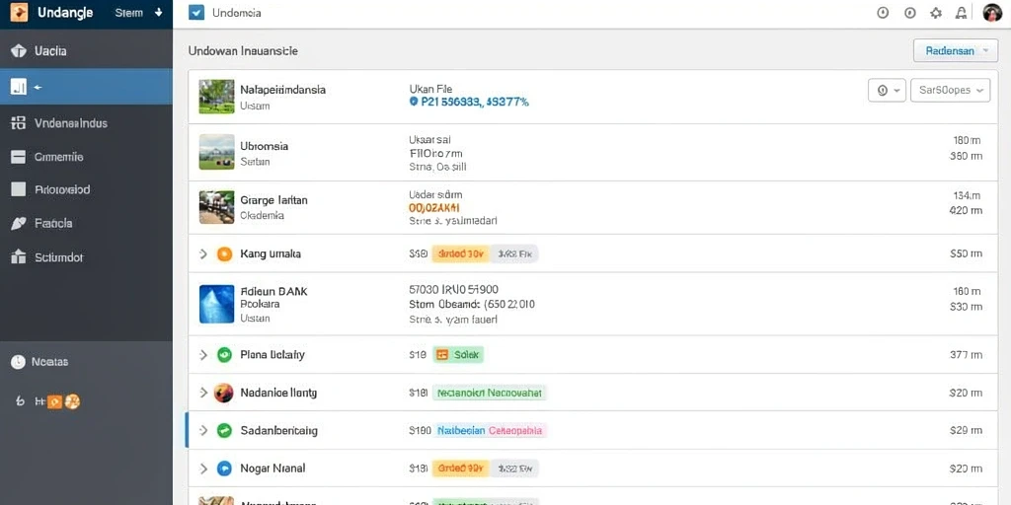
Task: Expand the Sadanbentaug row
Action: [203, 430]
